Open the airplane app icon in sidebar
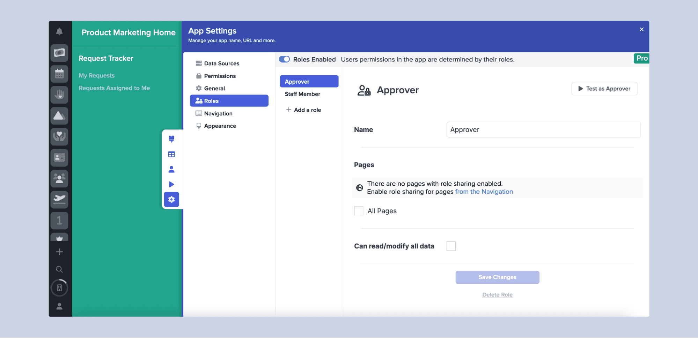Image resolution: width=698 pixels, height=338 pixels. [x=59, y=199]
